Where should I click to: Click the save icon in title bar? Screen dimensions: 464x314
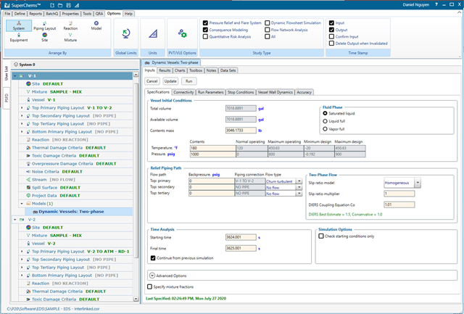click(x=68, y=5)
